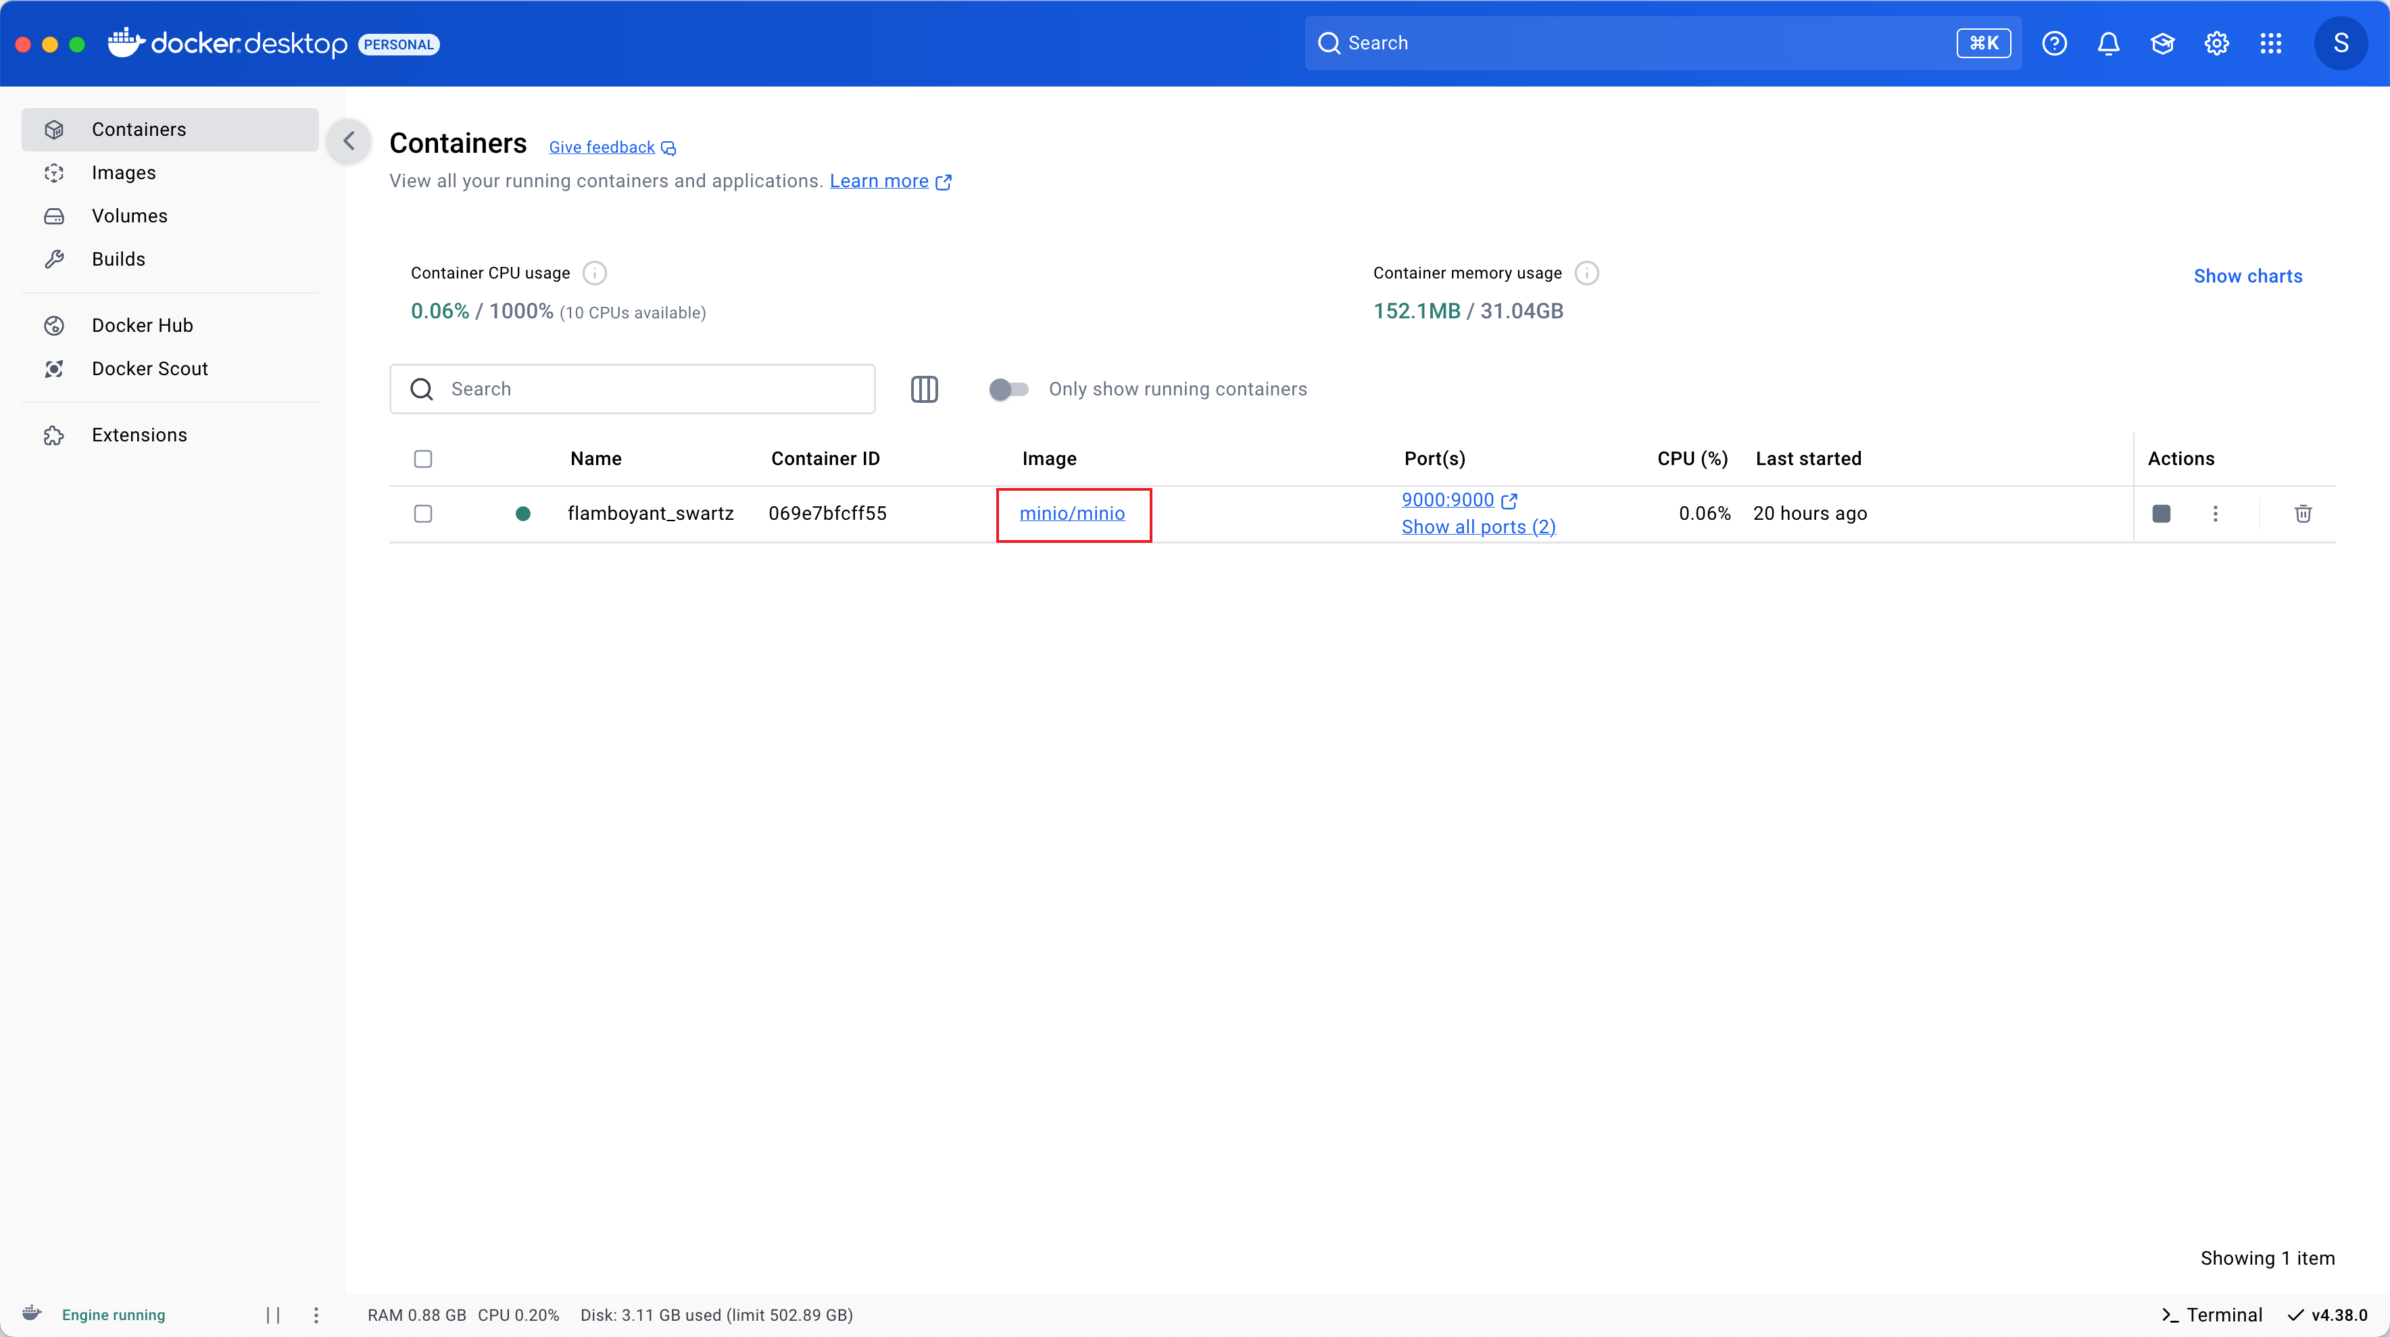Open the 9000:9000 port link
Image resolution: width=2390 pixels, height=1337 pixels.
tap(1447, 500)
